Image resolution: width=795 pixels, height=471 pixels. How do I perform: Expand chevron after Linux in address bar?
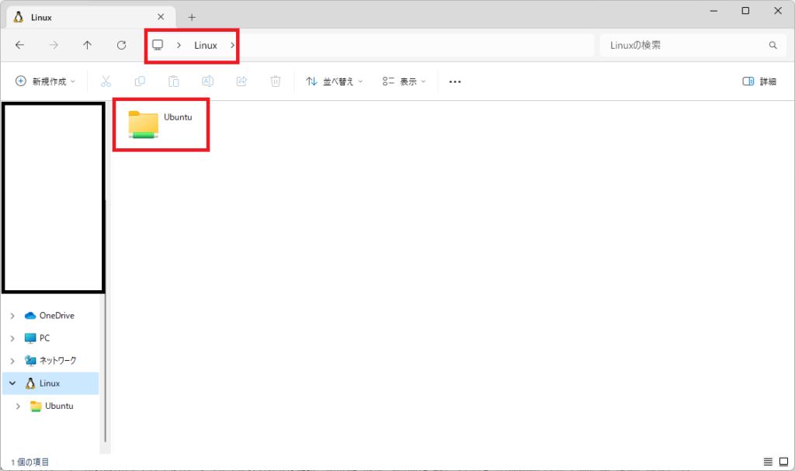pyautogui.click(x=232, y=45)
